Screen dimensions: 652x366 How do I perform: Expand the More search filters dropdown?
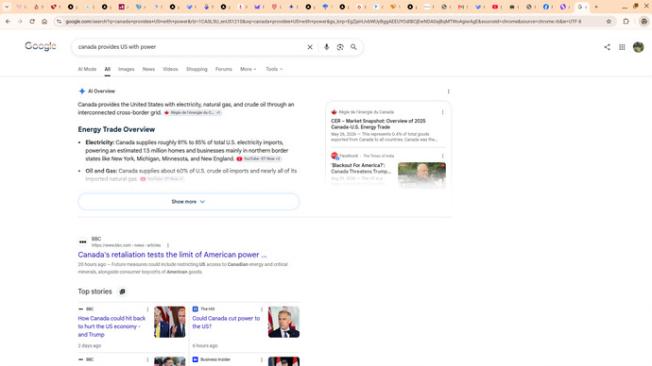[249, 69]
